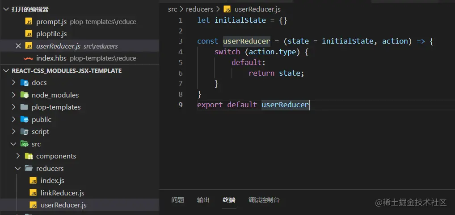Close userReducer.js in open editors
The width and height of the screenshot is (455, 215).
point(18,46)
